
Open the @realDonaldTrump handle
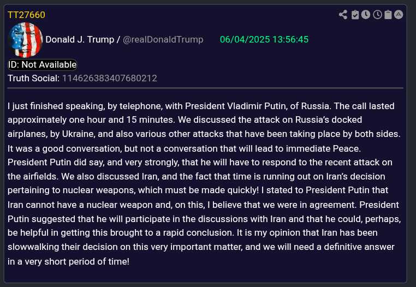(163, 40)
